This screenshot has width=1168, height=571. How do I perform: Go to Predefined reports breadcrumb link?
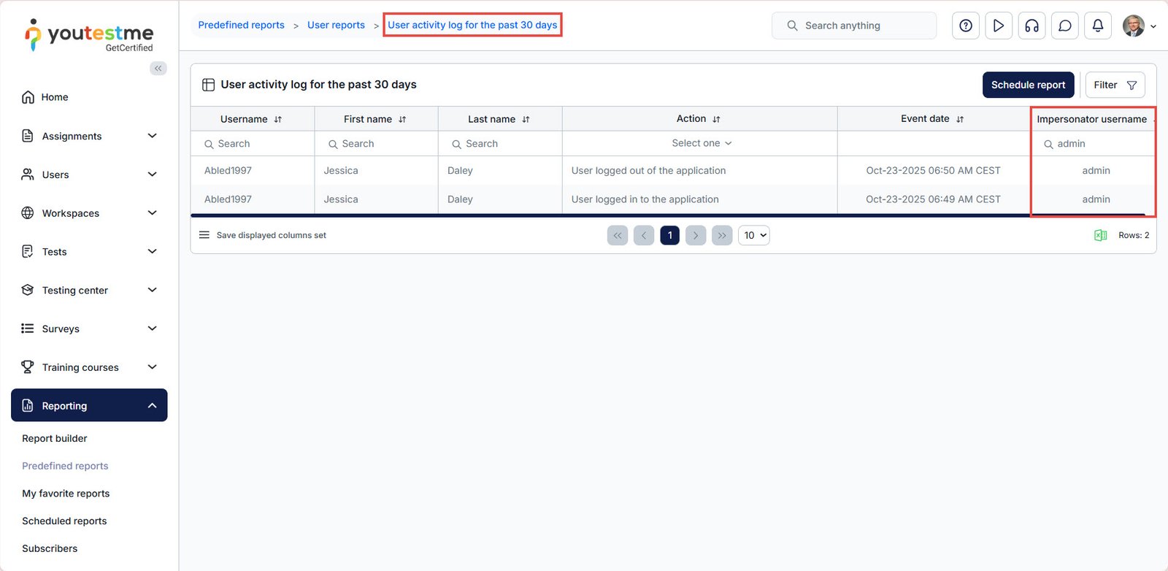pos(241,25)
